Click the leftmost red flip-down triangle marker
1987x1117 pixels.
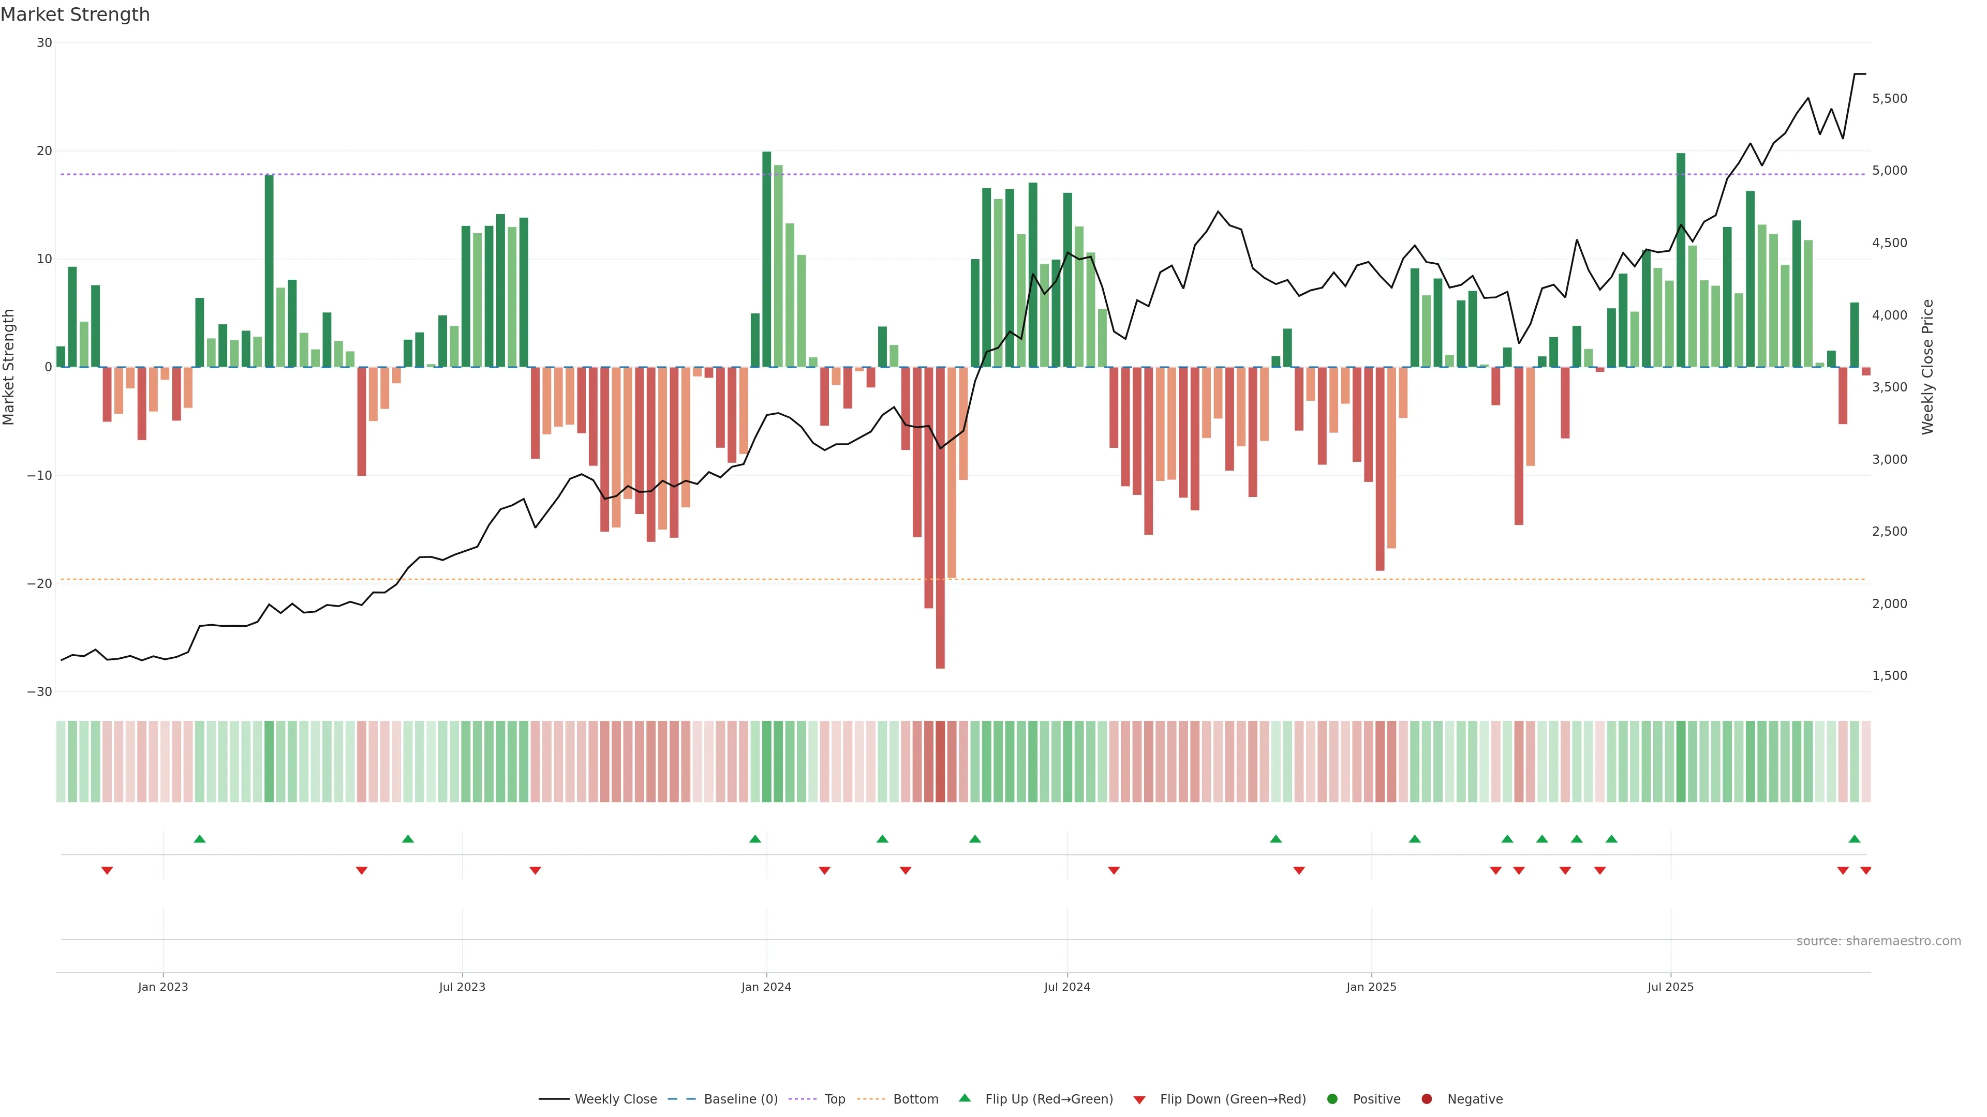point(107,870)
